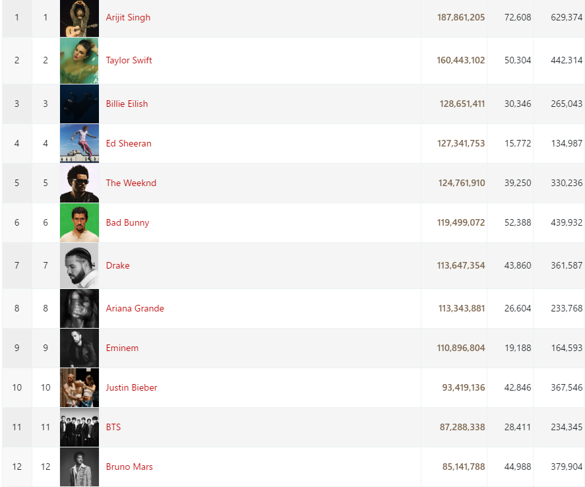Image resolution: width=585 pixels, height=487 pixels.
Task: Open the Drake artist link
Action: 118,265
